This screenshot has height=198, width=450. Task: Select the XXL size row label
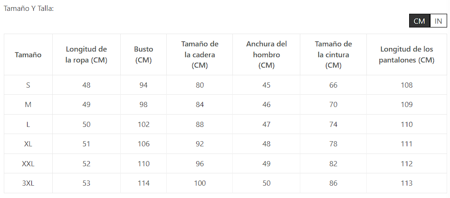point(28,163)
